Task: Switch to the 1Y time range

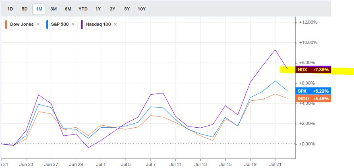Action: click(x=98, y=9)
